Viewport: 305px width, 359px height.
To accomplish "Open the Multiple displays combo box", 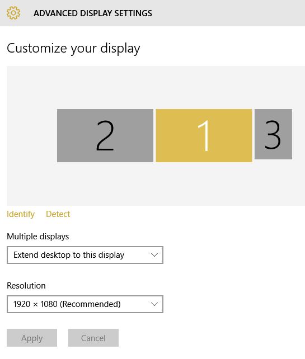I will coord(85,255).
